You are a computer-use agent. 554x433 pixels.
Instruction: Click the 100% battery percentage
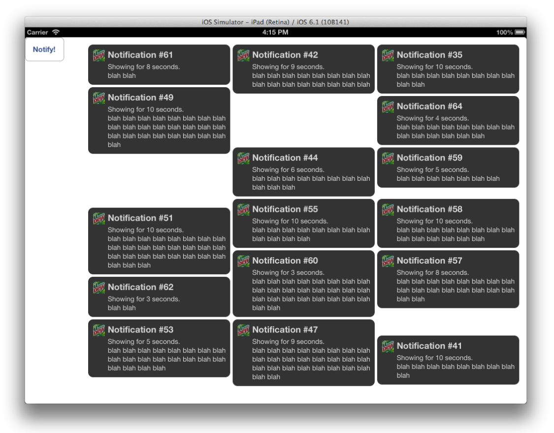(504, 33)
